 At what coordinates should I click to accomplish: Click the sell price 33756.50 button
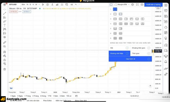click(x=14, y=11)
